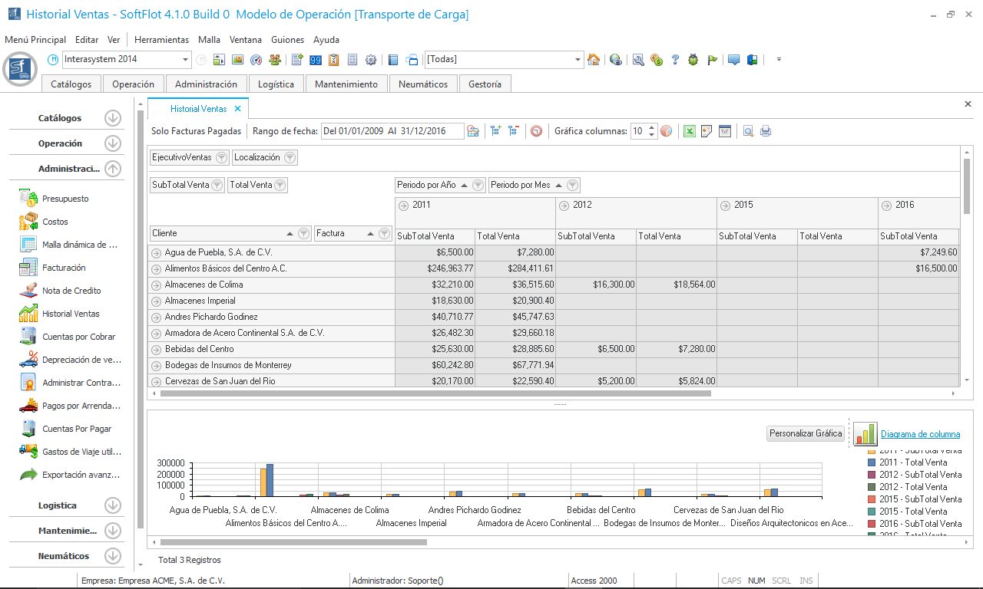Image resolution: width=983 pixels, height=589 pixels.
Task: Open the Herramientas menu
Action: pos(161,40)
